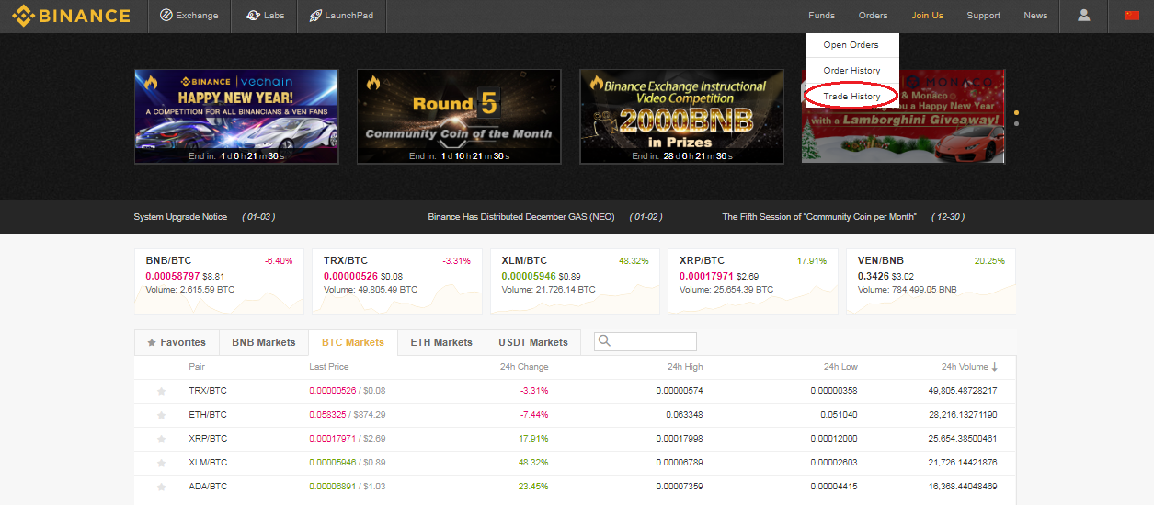1154x505 pixels.
Task: Open the December GAS distribution announcement
Action: [544, 217]
